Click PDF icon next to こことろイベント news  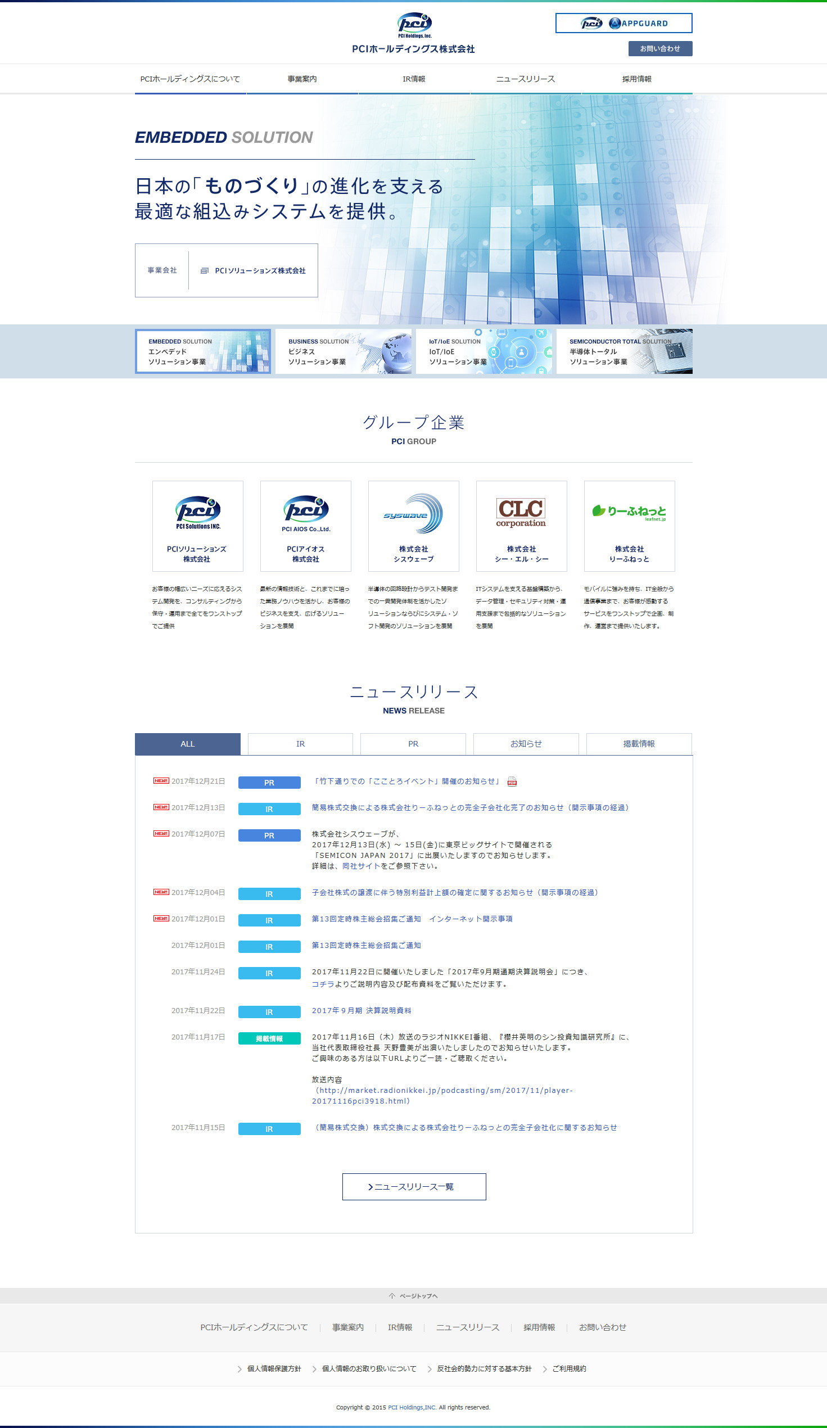512,782
